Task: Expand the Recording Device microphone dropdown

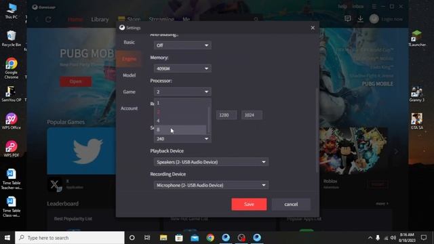Action: tap(211, 185)
